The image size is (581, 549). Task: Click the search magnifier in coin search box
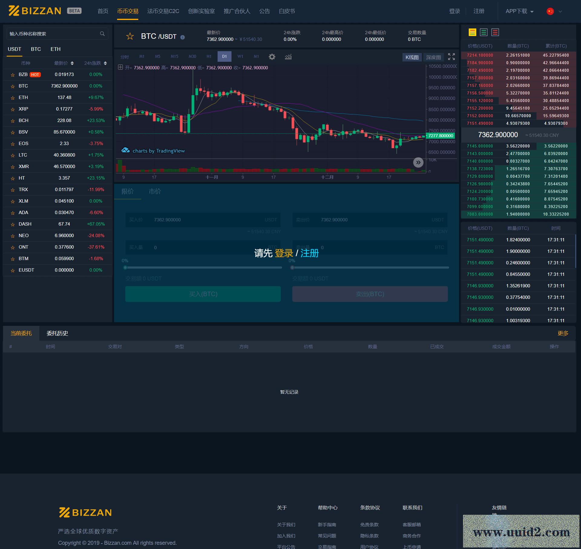coord(102,34)
